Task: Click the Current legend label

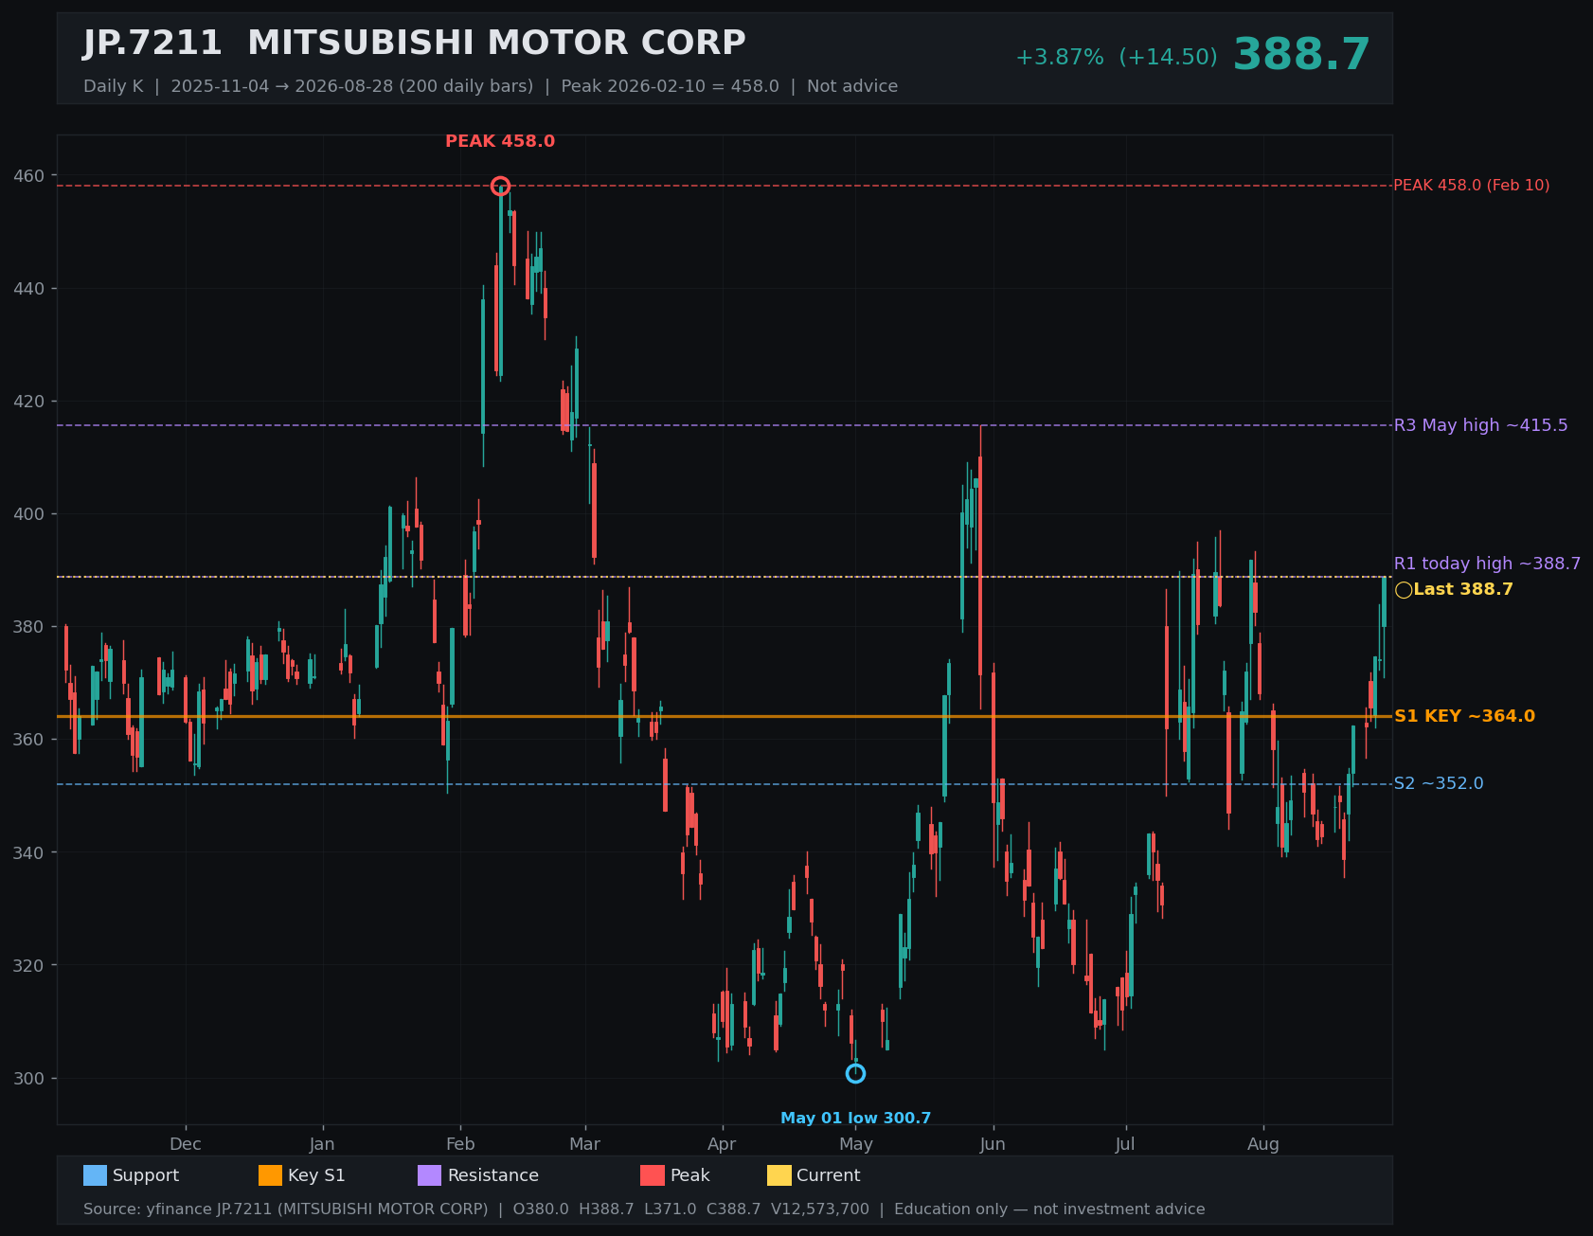Action: point(828,1175)
